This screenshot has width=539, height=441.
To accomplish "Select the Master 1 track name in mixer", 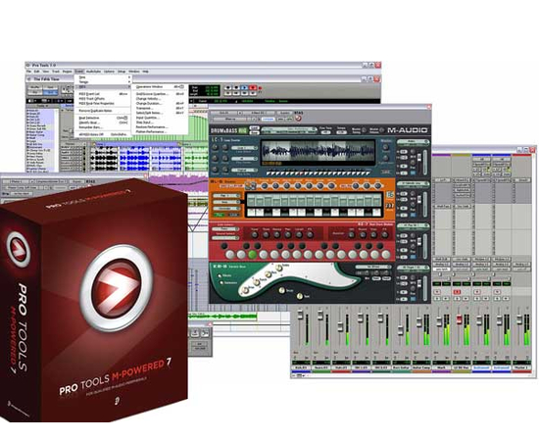I will click(521, 367).
